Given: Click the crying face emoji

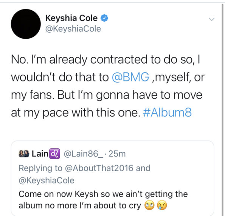Looking at the screenshot, I should (x=162, y=205).
